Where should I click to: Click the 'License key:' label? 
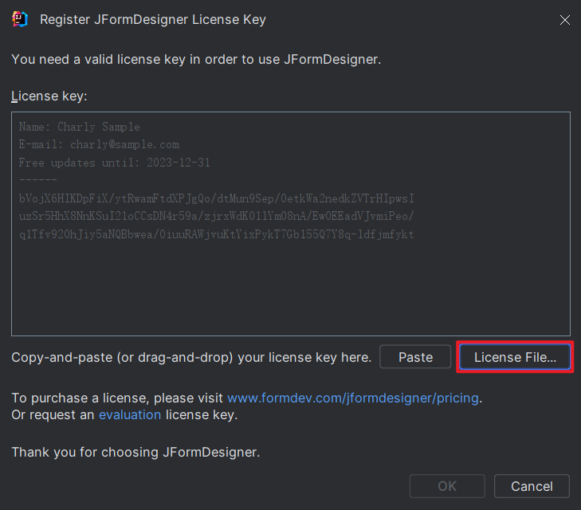[49, 96]
